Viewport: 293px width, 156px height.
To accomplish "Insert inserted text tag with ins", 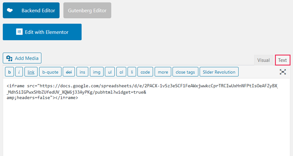I will (x=82, y=72).
